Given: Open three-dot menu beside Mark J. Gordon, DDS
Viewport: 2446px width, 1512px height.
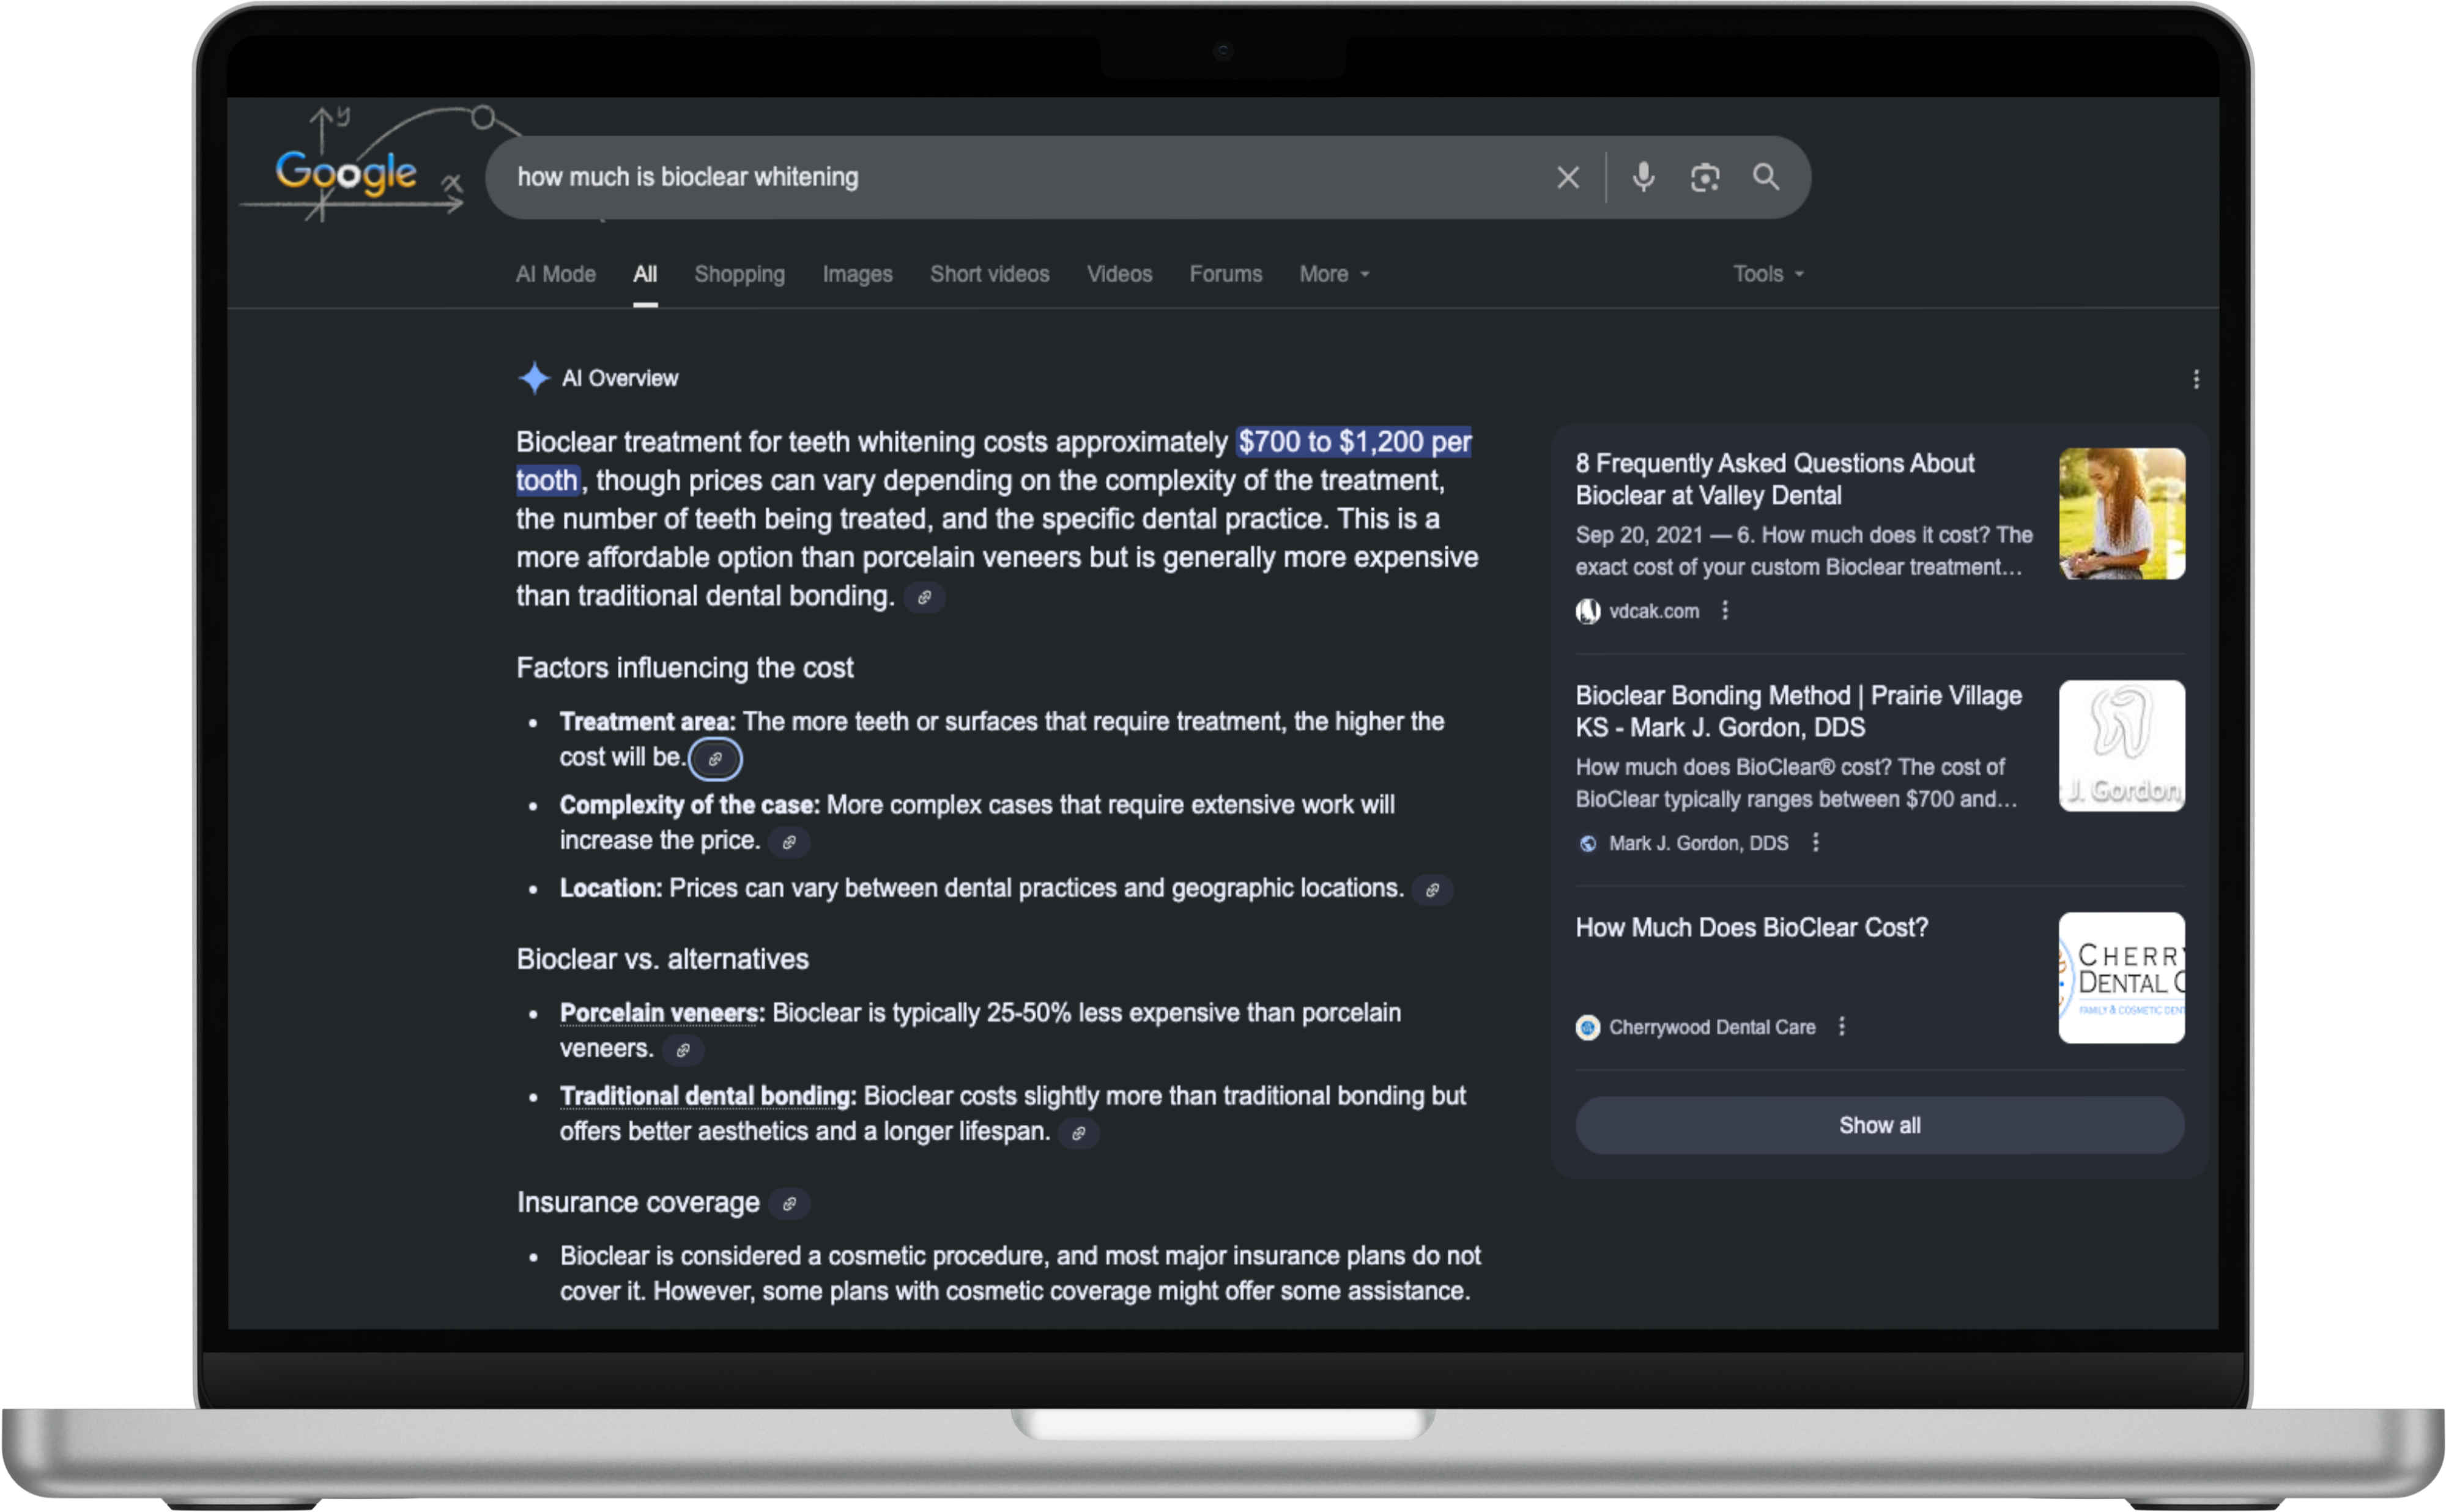Looking at the screenshot, I should [1815, 843].
